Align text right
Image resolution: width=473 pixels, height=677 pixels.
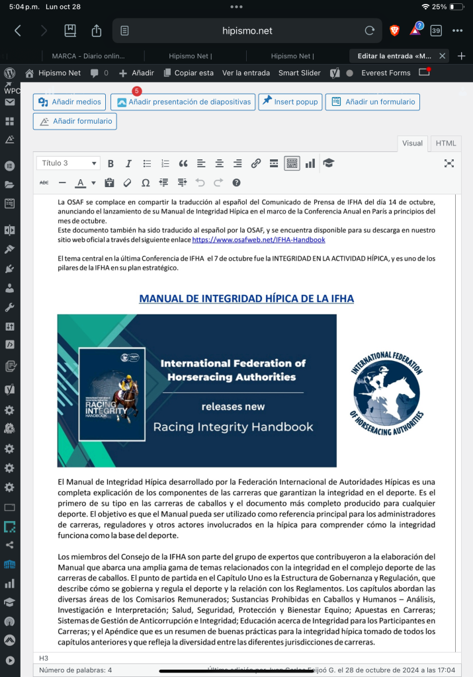[x=237, y=164]
